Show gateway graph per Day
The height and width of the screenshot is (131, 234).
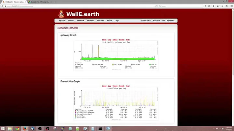110,40
